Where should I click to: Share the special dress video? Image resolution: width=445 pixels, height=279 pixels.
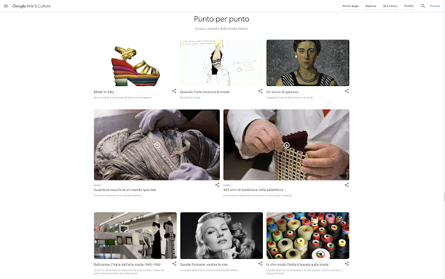[217, 185]
